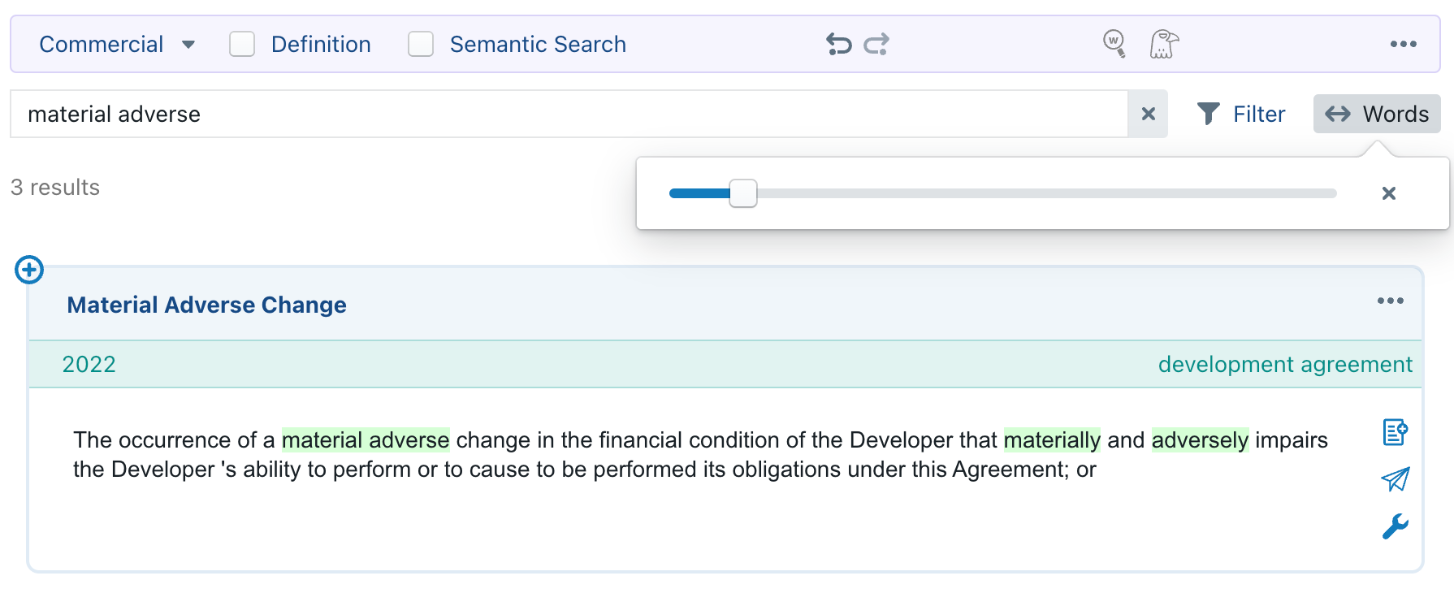1454x593 pixels.
Task: Clear the search field with X
Action: coord(1148,114)
